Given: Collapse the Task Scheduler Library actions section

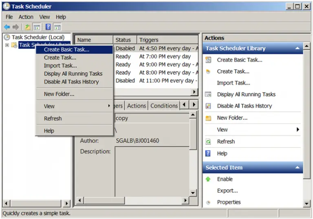Looking at the screenshot, I should point(298,48).
